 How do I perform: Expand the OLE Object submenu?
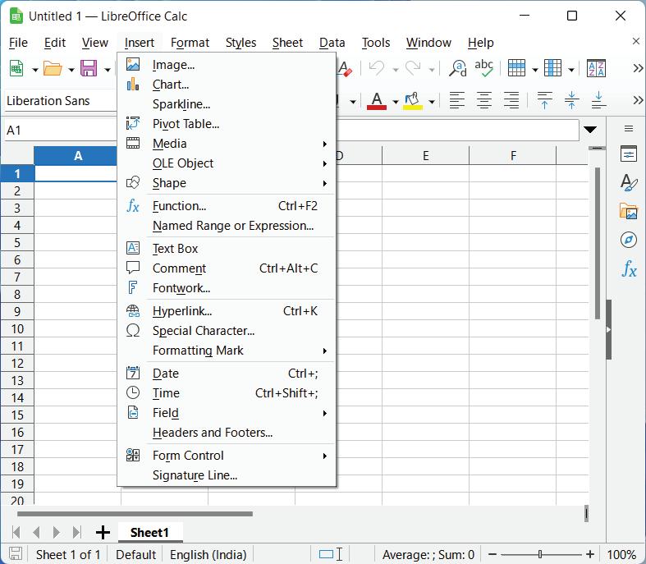tap(325, 163)
